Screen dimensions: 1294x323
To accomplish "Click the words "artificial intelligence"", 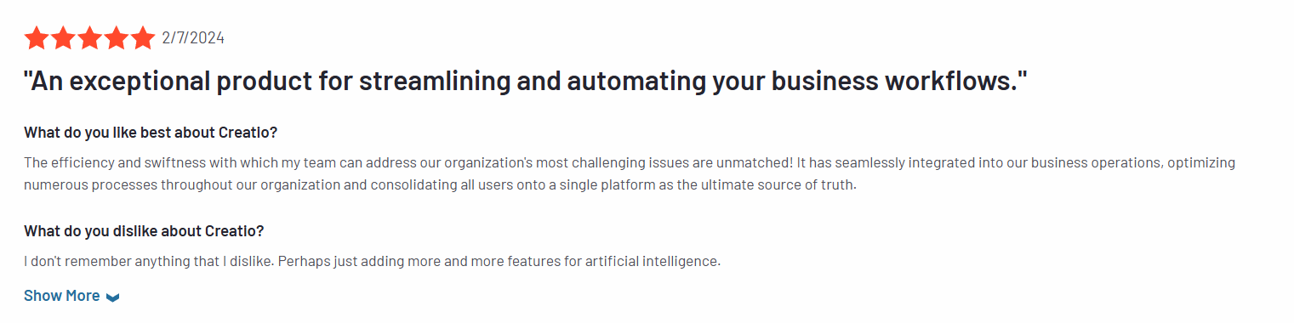I will pyautogui.click(x=652, y=261).
